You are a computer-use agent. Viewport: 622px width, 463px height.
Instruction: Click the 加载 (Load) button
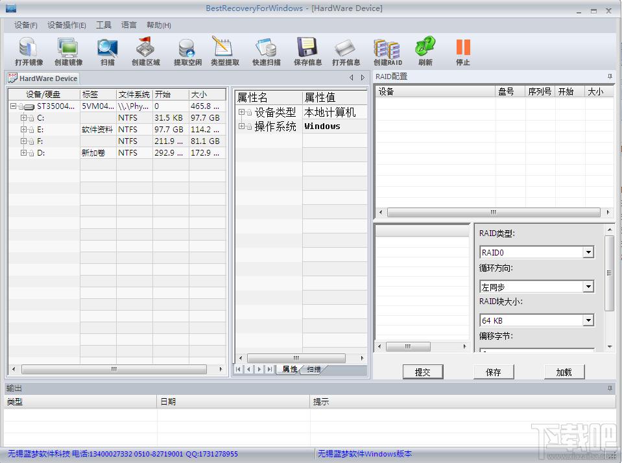point(564,372)
